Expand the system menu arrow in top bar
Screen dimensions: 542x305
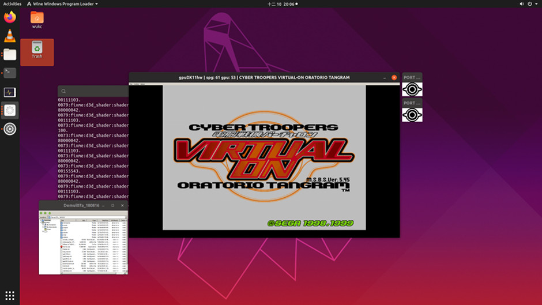point(536,4)
